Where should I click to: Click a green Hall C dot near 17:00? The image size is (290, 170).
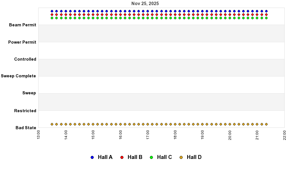pyautogui.click(x=147, y=18)
